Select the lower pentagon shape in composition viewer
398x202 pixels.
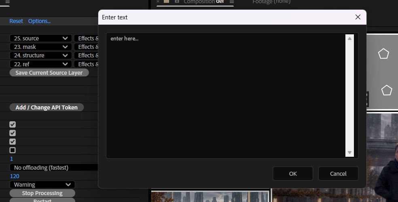tap(387, 90)
